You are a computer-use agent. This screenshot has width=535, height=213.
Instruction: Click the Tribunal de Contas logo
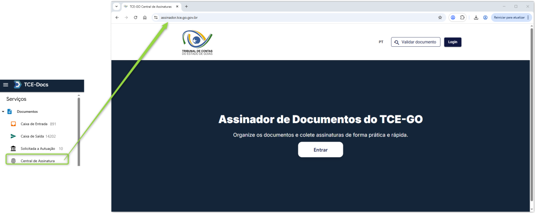pyautogui.click(x=198, y=43)
